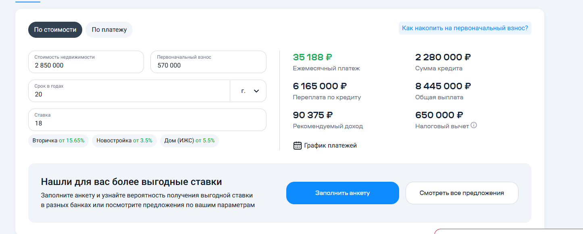This screenshot has height=234, width=583.
Task: Click the info icon beside Налоговый вычет
Action: pos(474,125)
